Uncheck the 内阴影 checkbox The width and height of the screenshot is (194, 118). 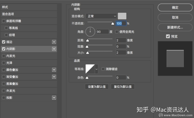pyautogui.click(x=4, y=49)
